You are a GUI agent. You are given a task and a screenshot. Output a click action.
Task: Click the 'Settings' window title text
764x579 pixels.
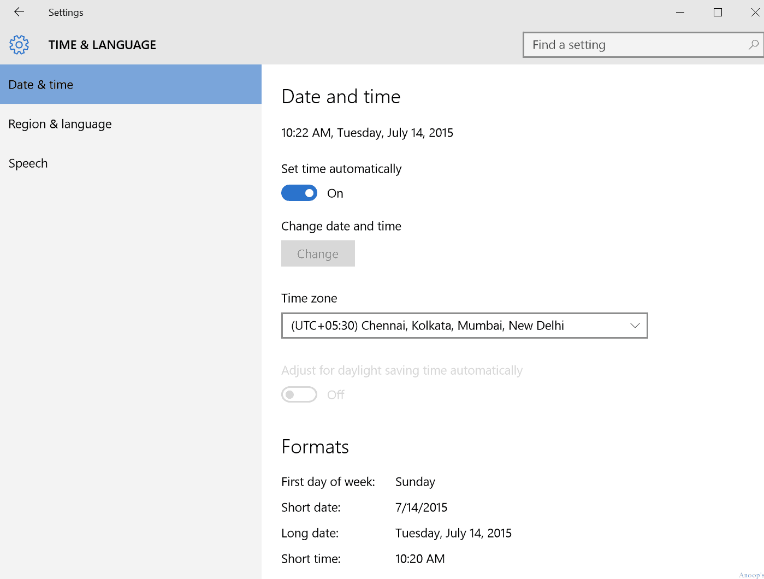66,12
